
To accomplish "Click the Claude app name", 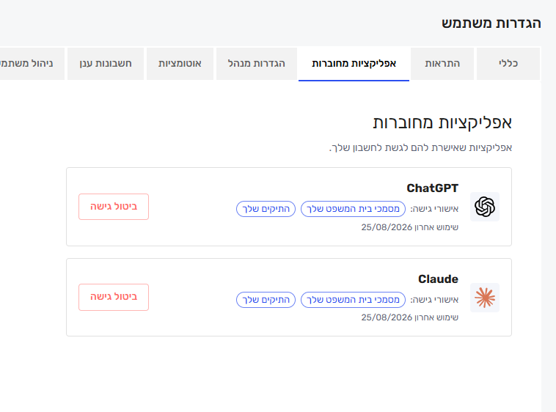I will pyautogui.click(x=439, y=279).
